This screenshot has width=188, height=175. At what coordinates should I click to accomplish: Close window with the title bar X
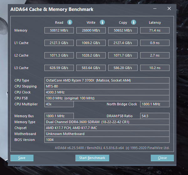click(x=169, y=8)
